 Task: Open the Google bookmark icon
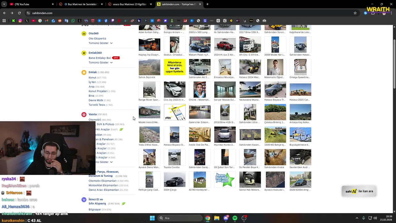tap(40, 21)
